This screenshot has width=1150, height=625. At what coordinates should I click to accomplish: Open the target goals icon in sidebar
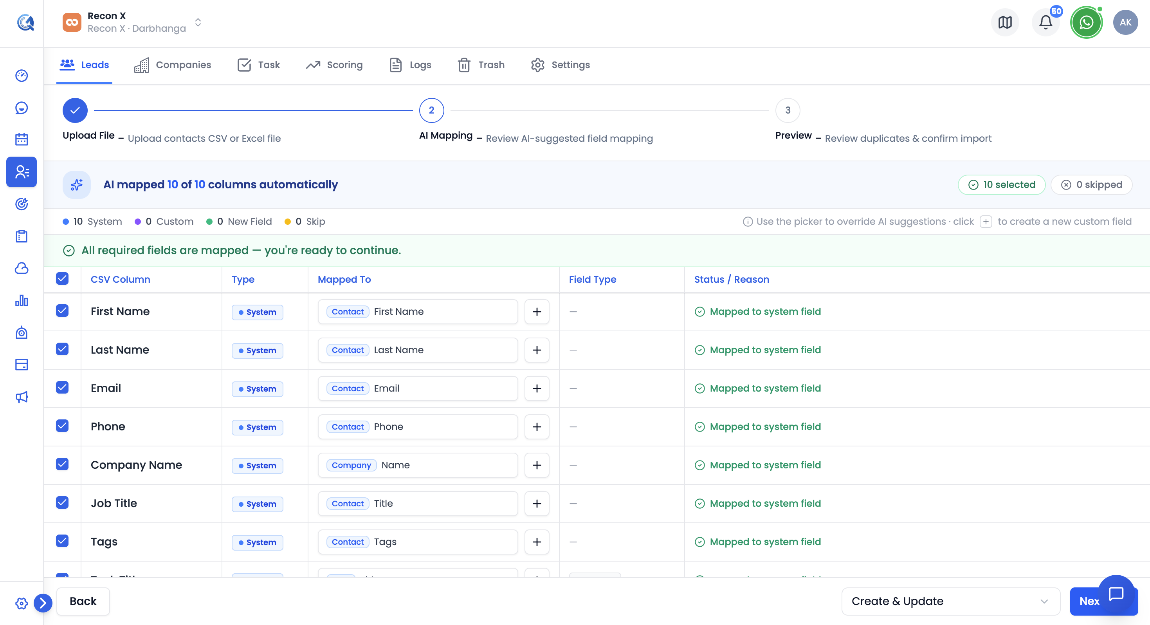[x=22, y=204]
